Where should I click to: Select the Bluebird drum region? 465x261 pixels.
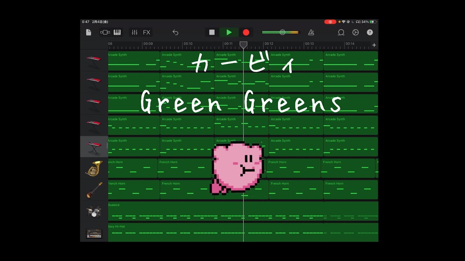click(243, 211)
